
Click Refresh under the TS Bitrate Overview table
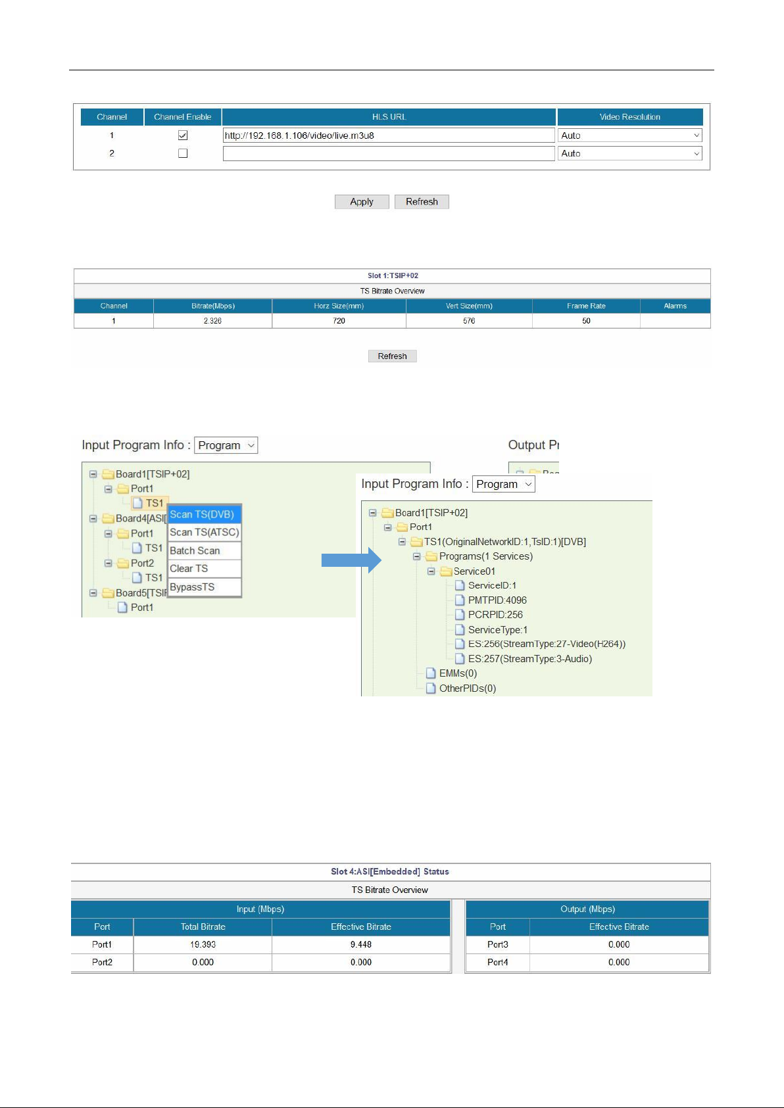point(393,356)
